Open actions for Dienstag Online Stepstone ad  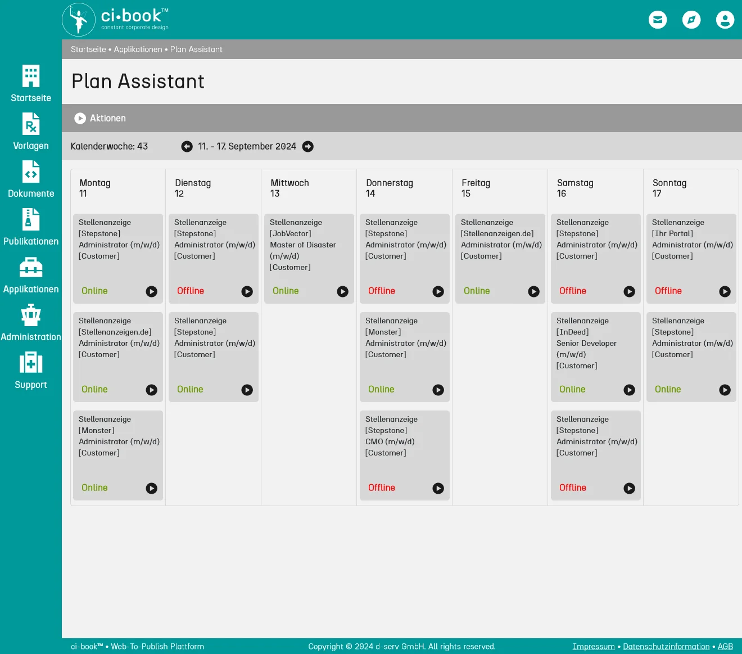coord(247,390)
